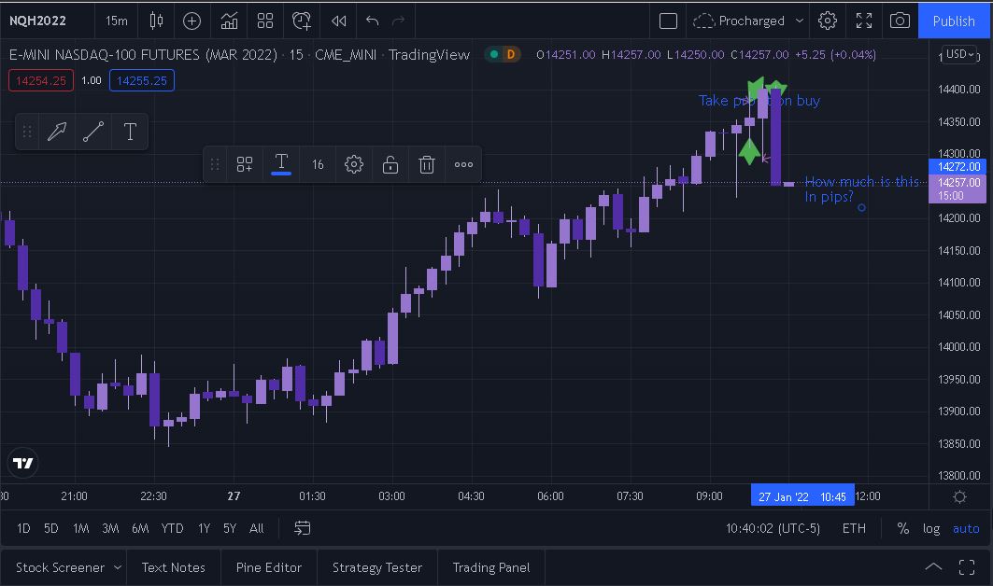Screen dimensions: 993x586
Task: Take a chart snapshot with the camera icon
Action: click(900, 21)
